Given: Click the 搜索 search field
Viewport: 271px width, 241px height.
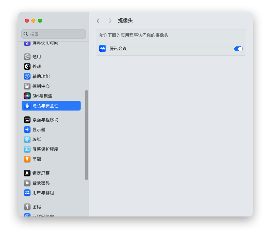Looking at the screenshot, I should (54, 34).
